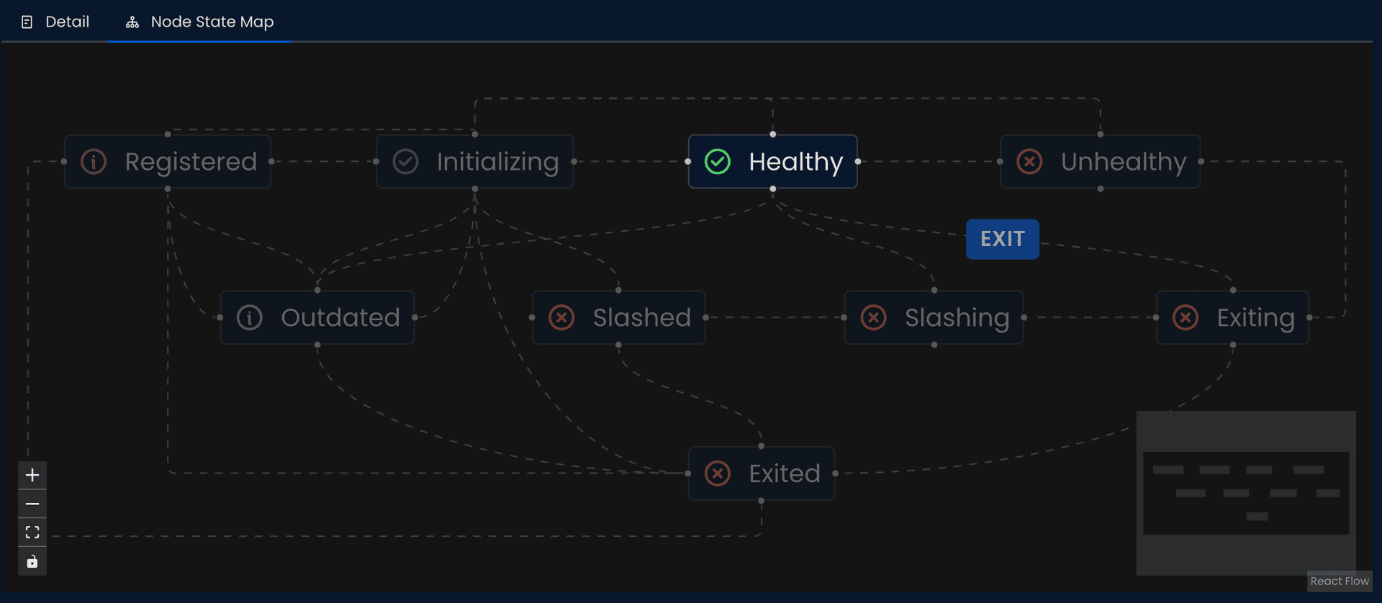Screen dimensions: 1382x603
Task: Toggle interactivity with the lock control
Action: click(32, 561)
